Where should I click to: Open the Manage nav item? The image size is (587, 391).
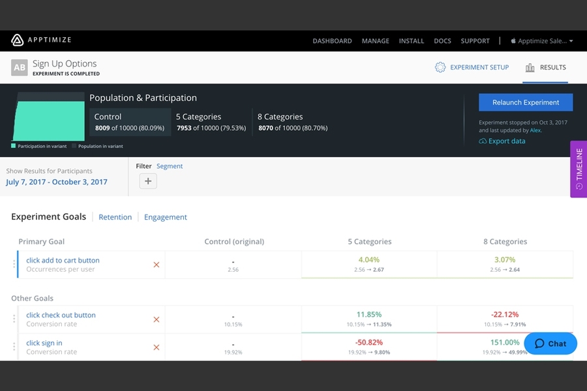click(376, 41)
